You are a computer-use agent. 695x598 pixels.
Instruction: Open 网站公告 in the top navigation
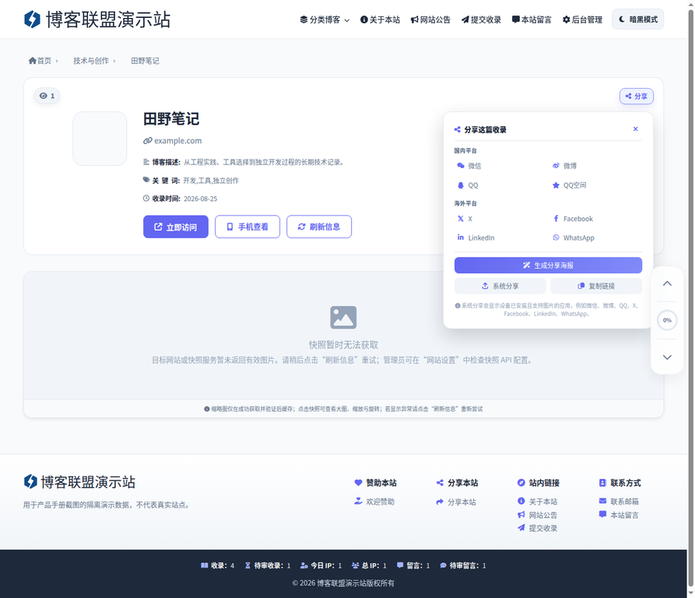[x=430, y=19]
